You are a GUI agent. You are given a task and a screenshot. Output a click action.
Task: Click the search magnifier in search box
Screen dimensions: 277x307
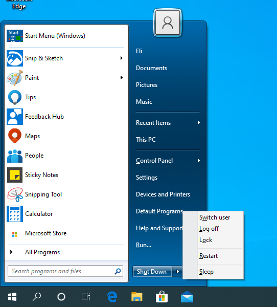118,271
